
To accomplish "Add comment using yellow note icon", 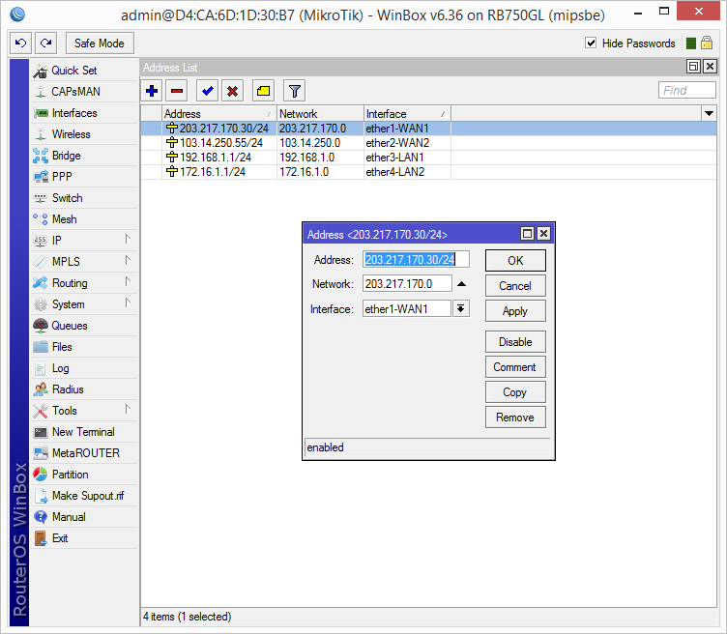I will click(x=263, y=91).
